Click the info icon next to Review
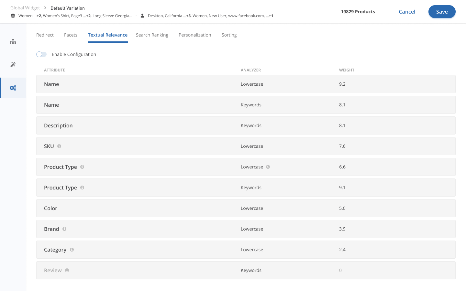 [x=67, y=270]
